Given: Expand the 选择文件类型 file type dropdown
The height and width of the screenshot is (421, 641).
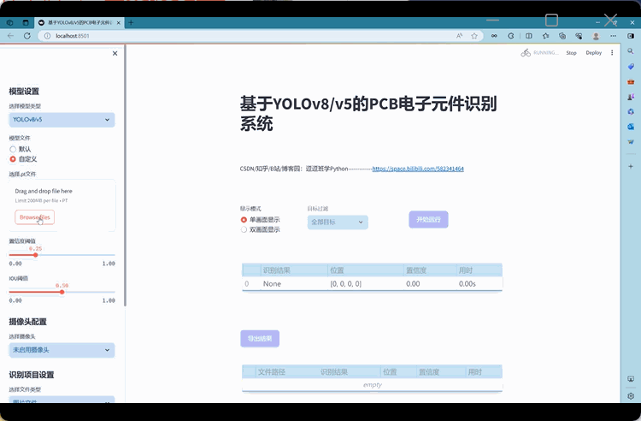Looking at the screenshot, I should point(62,400).
